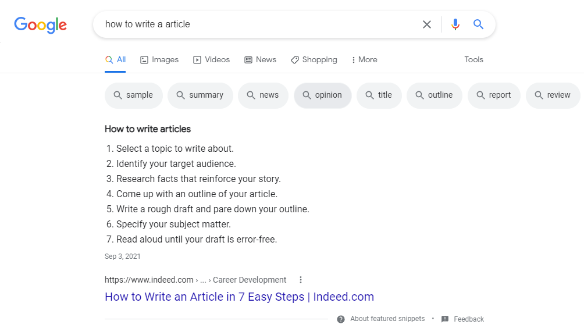This screenshot has height=335, width=584.
Task: Click the indeed.com Career Development URL
Action: 195,280
